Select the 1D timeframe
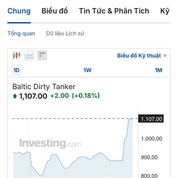 click(x=16, y=70)
